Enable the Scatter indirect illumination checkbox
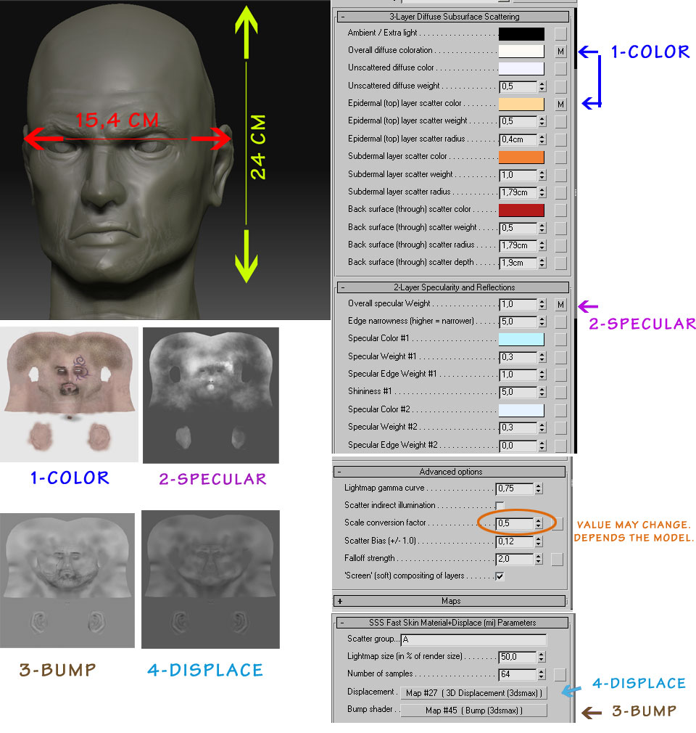Screen dimensions: 696x733 [x=500, y=505]
